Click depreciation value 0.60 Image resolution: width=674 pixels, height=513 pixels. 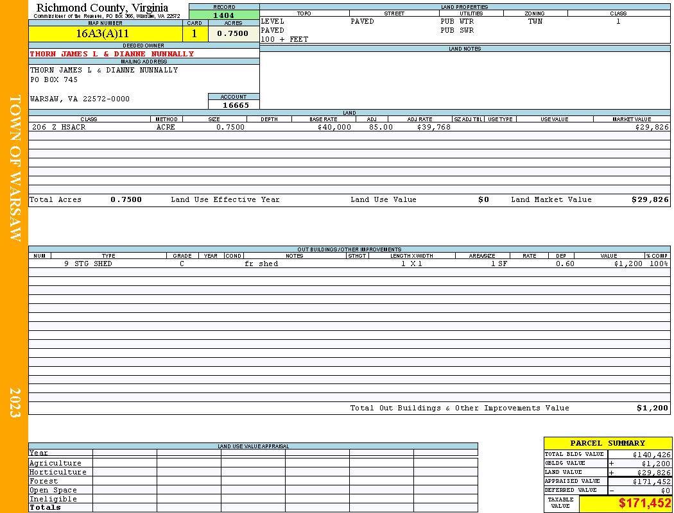tap(565, 264)
